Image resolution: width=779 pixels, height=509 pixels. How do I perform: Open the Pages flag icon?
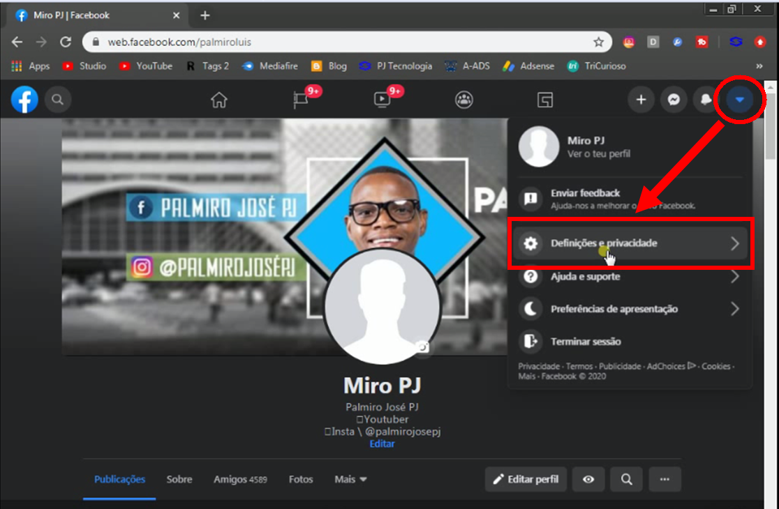pyautogui.click(x=301, y=100)
